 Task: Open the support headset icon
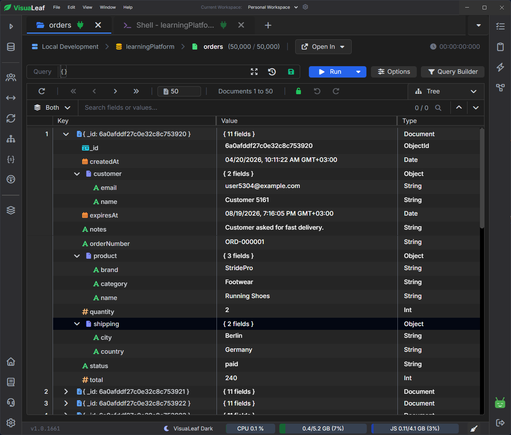[11, 402]
